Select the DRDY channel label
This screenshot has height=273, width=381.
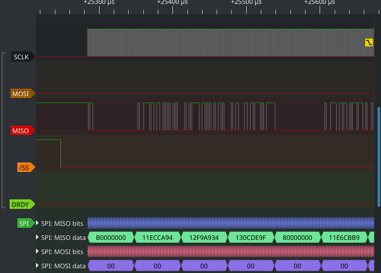[x=22, y=204]
